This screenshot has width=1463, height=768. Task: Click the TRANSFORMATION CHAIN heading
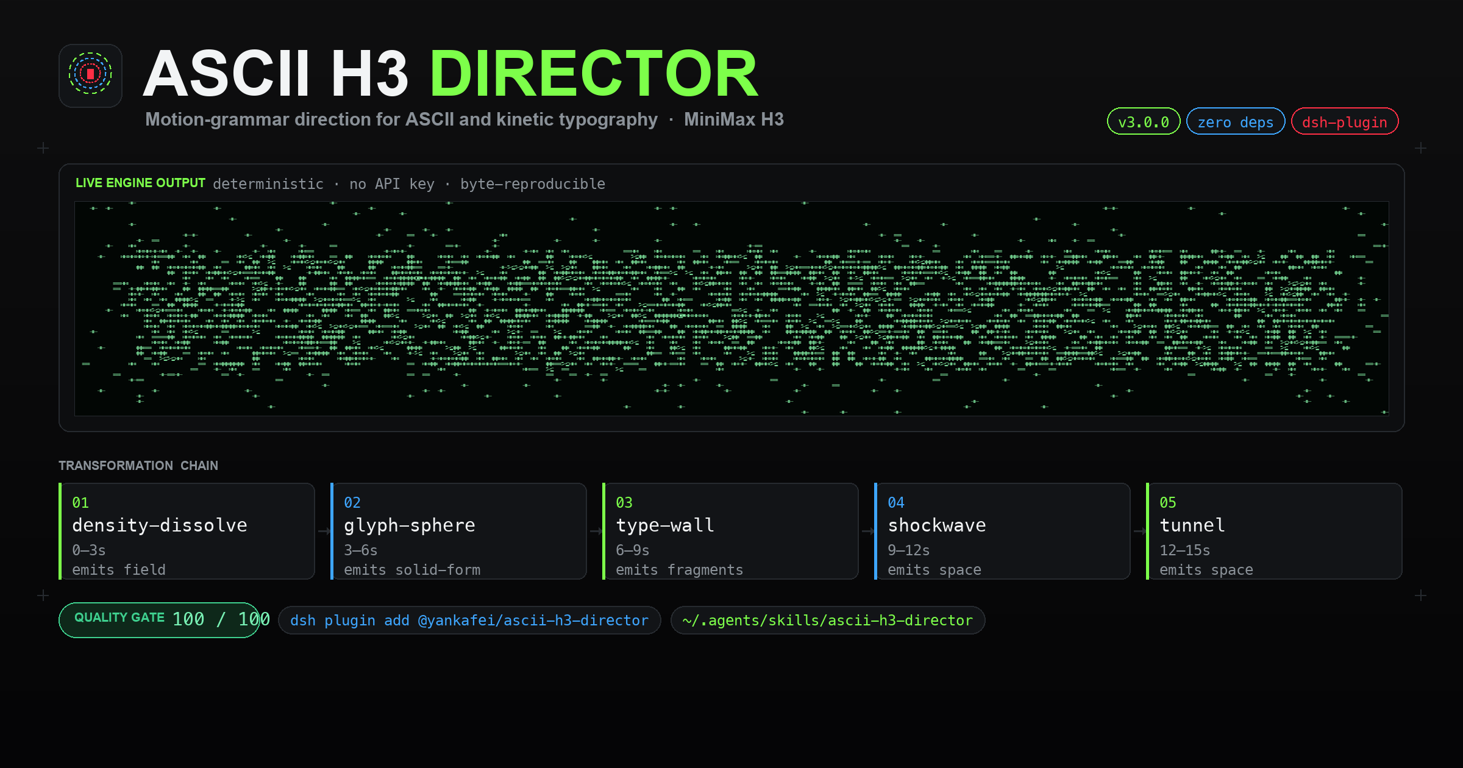(138, 465)
